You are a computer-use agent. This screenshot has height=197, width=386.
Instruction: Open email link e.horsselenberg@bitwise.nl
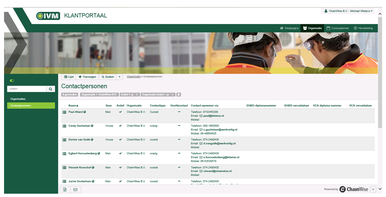tap(221, 157)
